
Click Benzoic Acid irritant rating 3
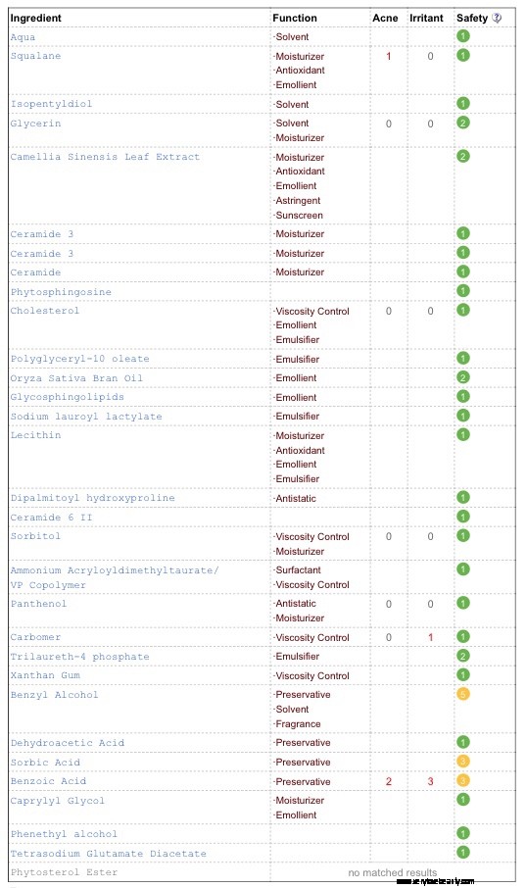click(430, 781)
